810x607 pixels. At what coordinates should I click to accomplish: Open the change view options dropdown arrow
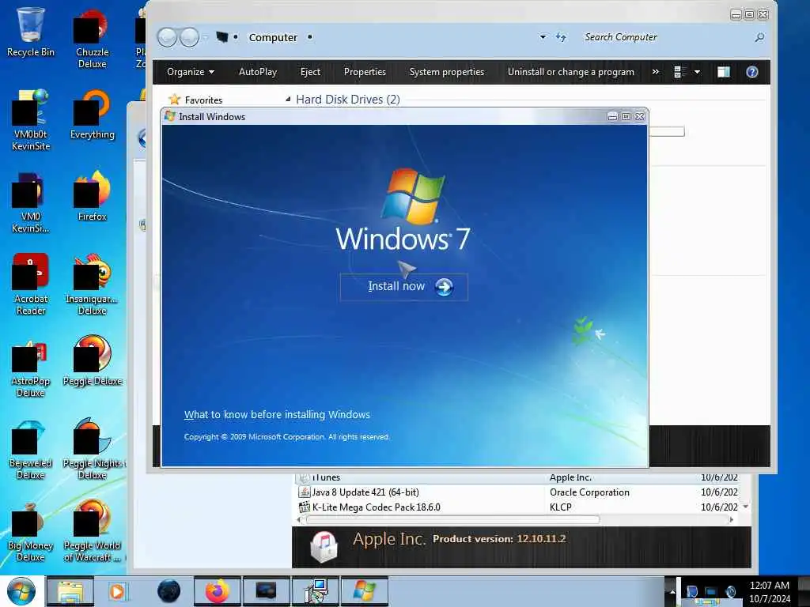697,72
